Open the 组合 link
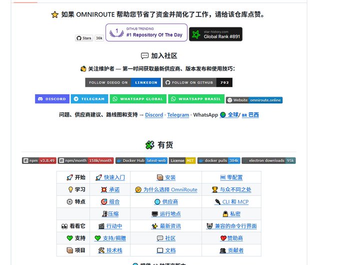 pos(110,202)
